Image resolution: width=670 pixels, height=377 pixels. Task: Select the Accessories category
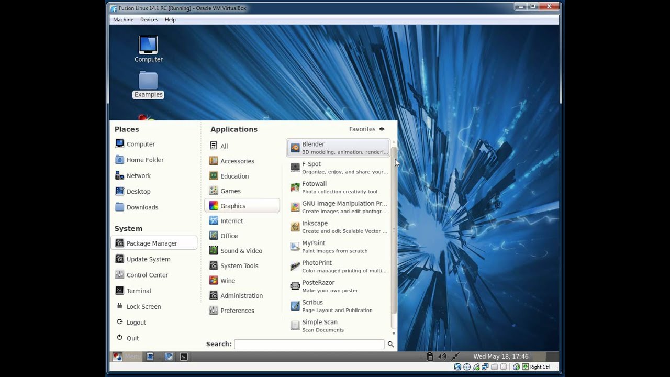(x=242, y=161)
